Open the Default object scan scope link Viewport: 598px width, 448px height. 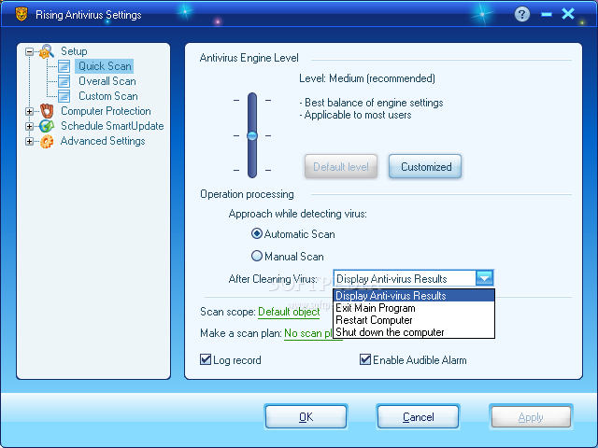289,312
